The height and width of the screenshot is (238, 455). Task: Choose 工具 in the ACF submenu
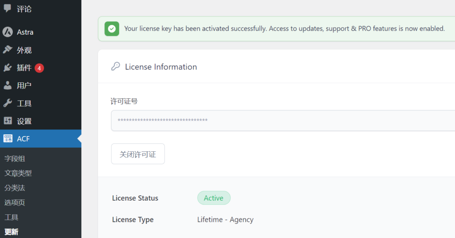pyautogui.click(x=12, y=217)
